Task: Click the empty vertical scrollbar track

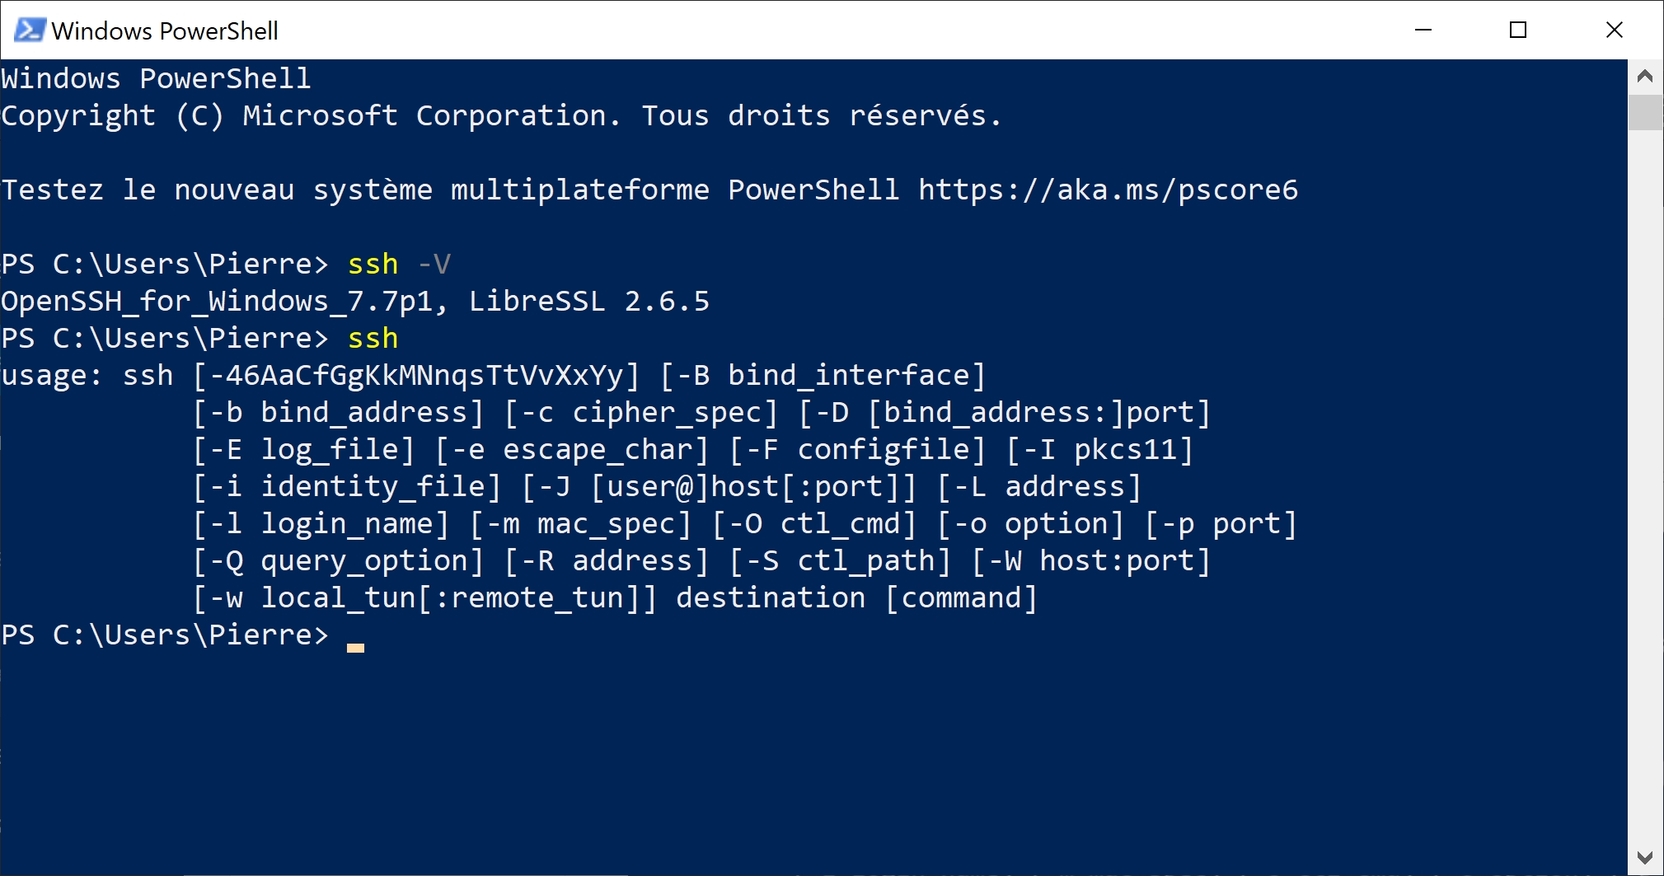Action: coord(1645,486)
